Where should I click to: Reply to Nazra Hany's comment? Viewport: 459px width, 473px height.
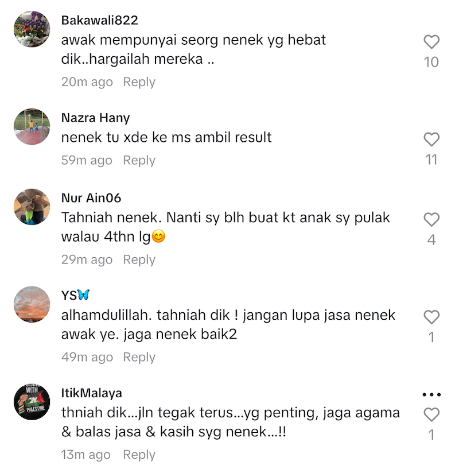(x=139, y=161)
